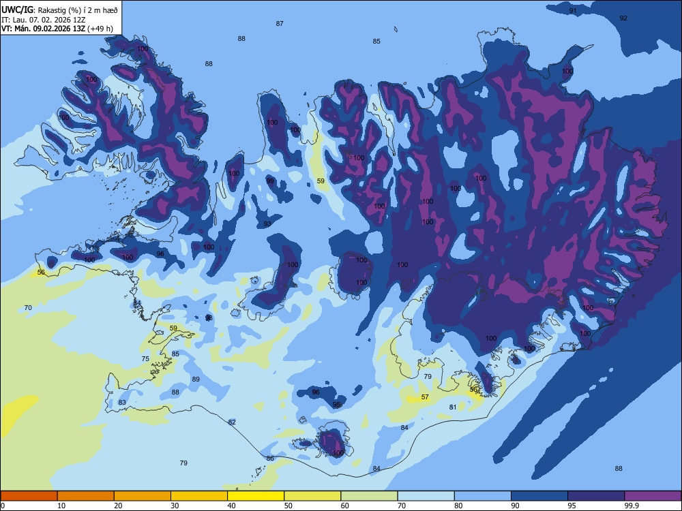Select the amber 30–40 legend swatch
The image size is (682, 511).
coord(199,496)
